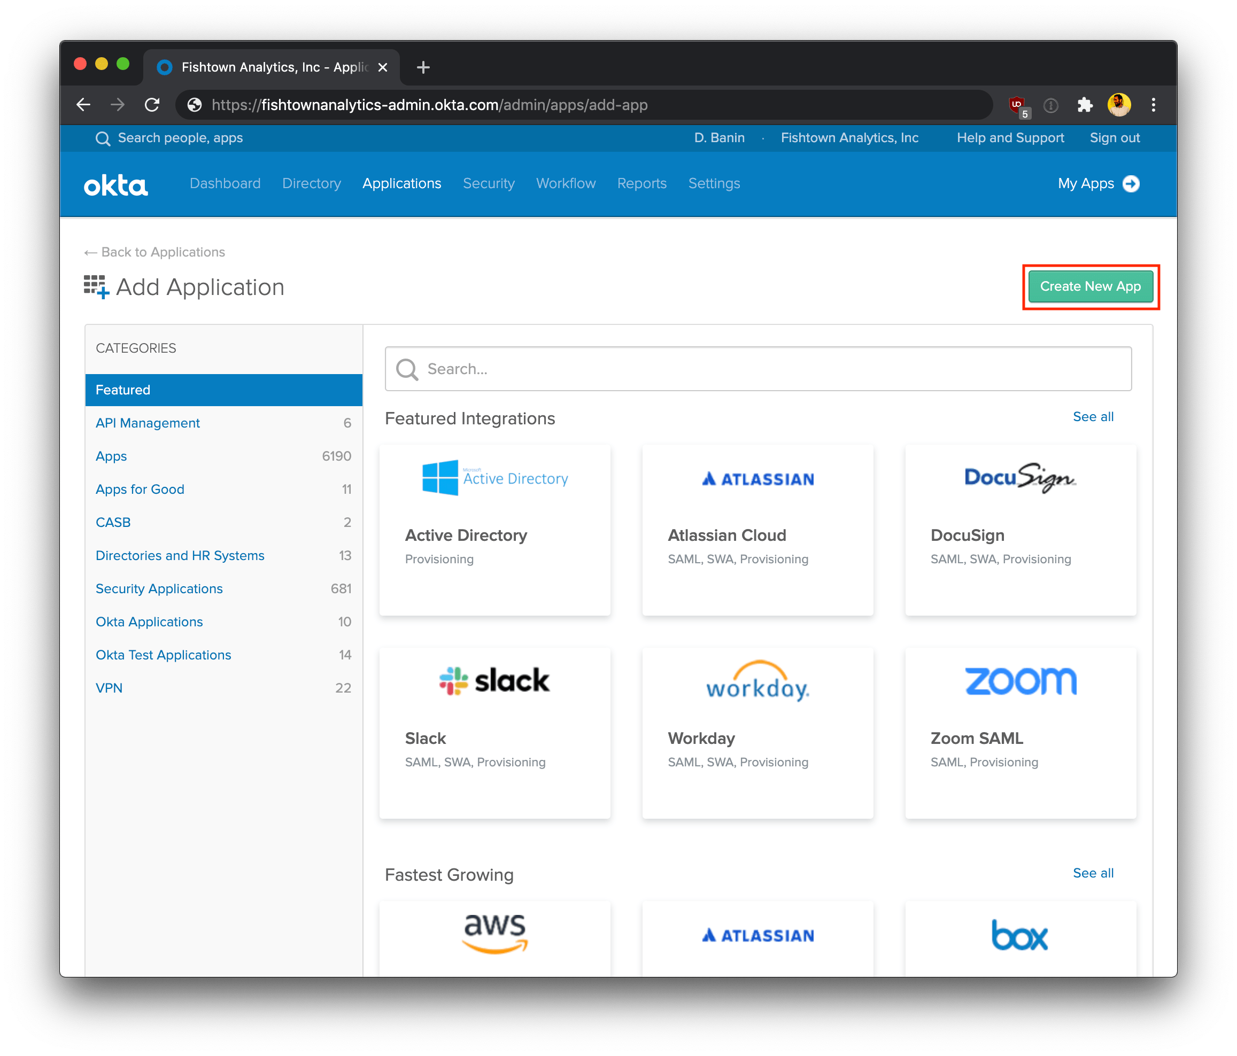This screenshot has height=1056, width=1237.
Task: Click the DocuSign integration logo
Action: click(x=1019, y=478)
